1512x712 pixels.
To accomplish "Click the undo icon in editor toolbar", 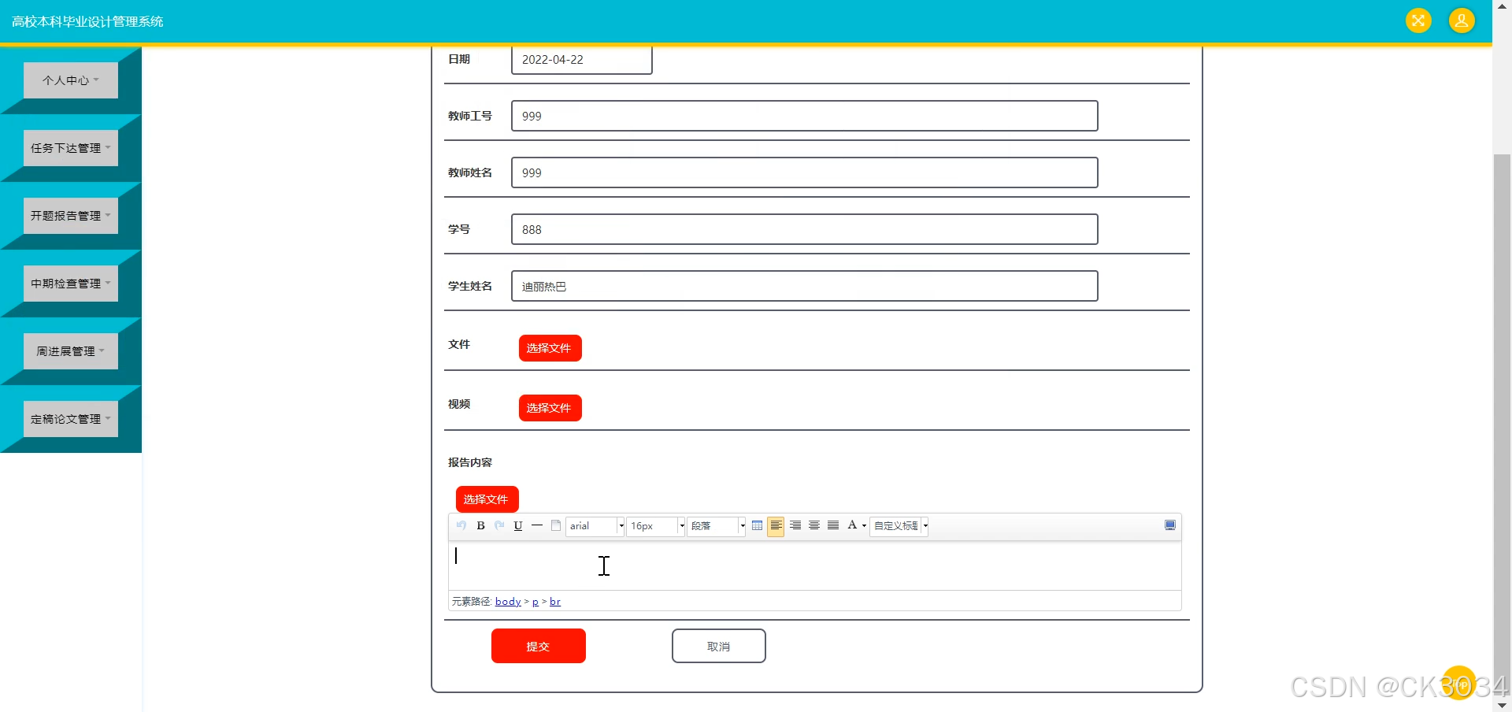I will coord(461,525).
